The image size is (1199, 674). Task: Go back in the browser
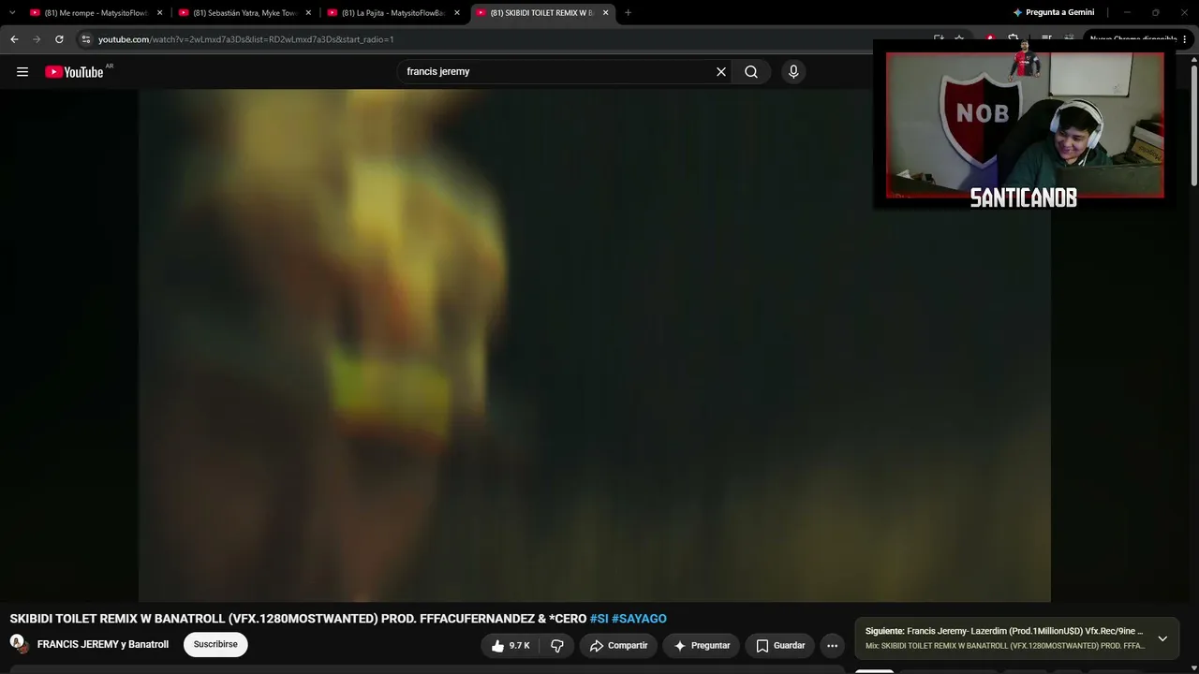(x=14, y=39)
